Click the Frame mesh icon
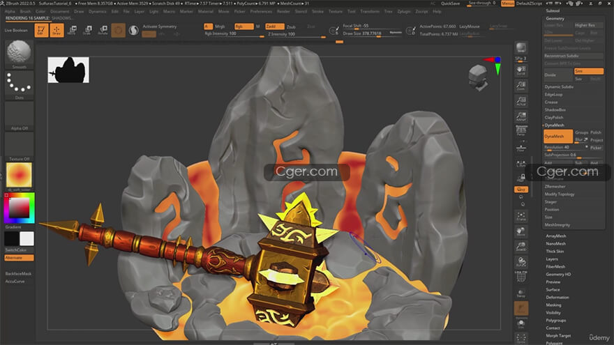Screen dimensions: 614x345 (x=521, y=216)
